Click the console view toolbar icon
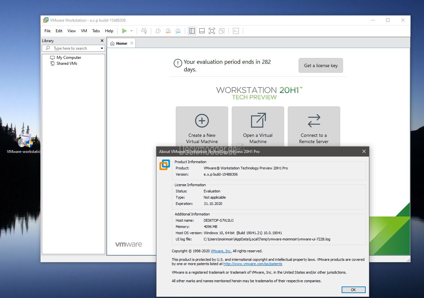The width and height of the screenshot is (424, 298). 236,31
